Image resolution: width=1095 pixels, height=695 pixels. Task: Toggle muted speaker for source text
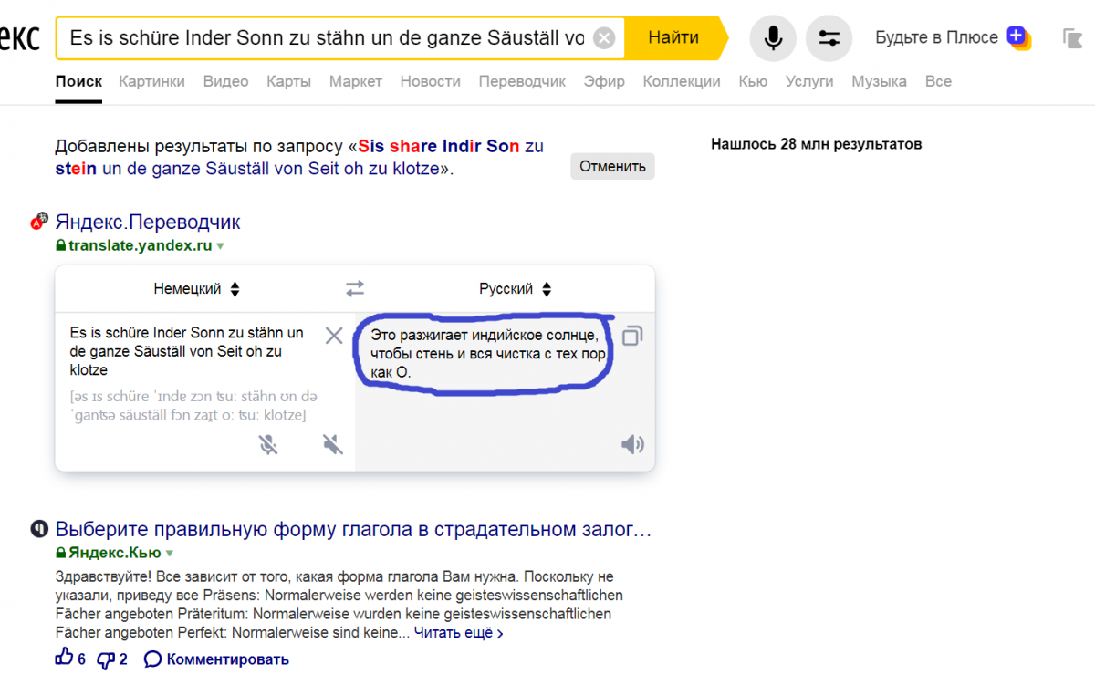click(x=333, y=444)
